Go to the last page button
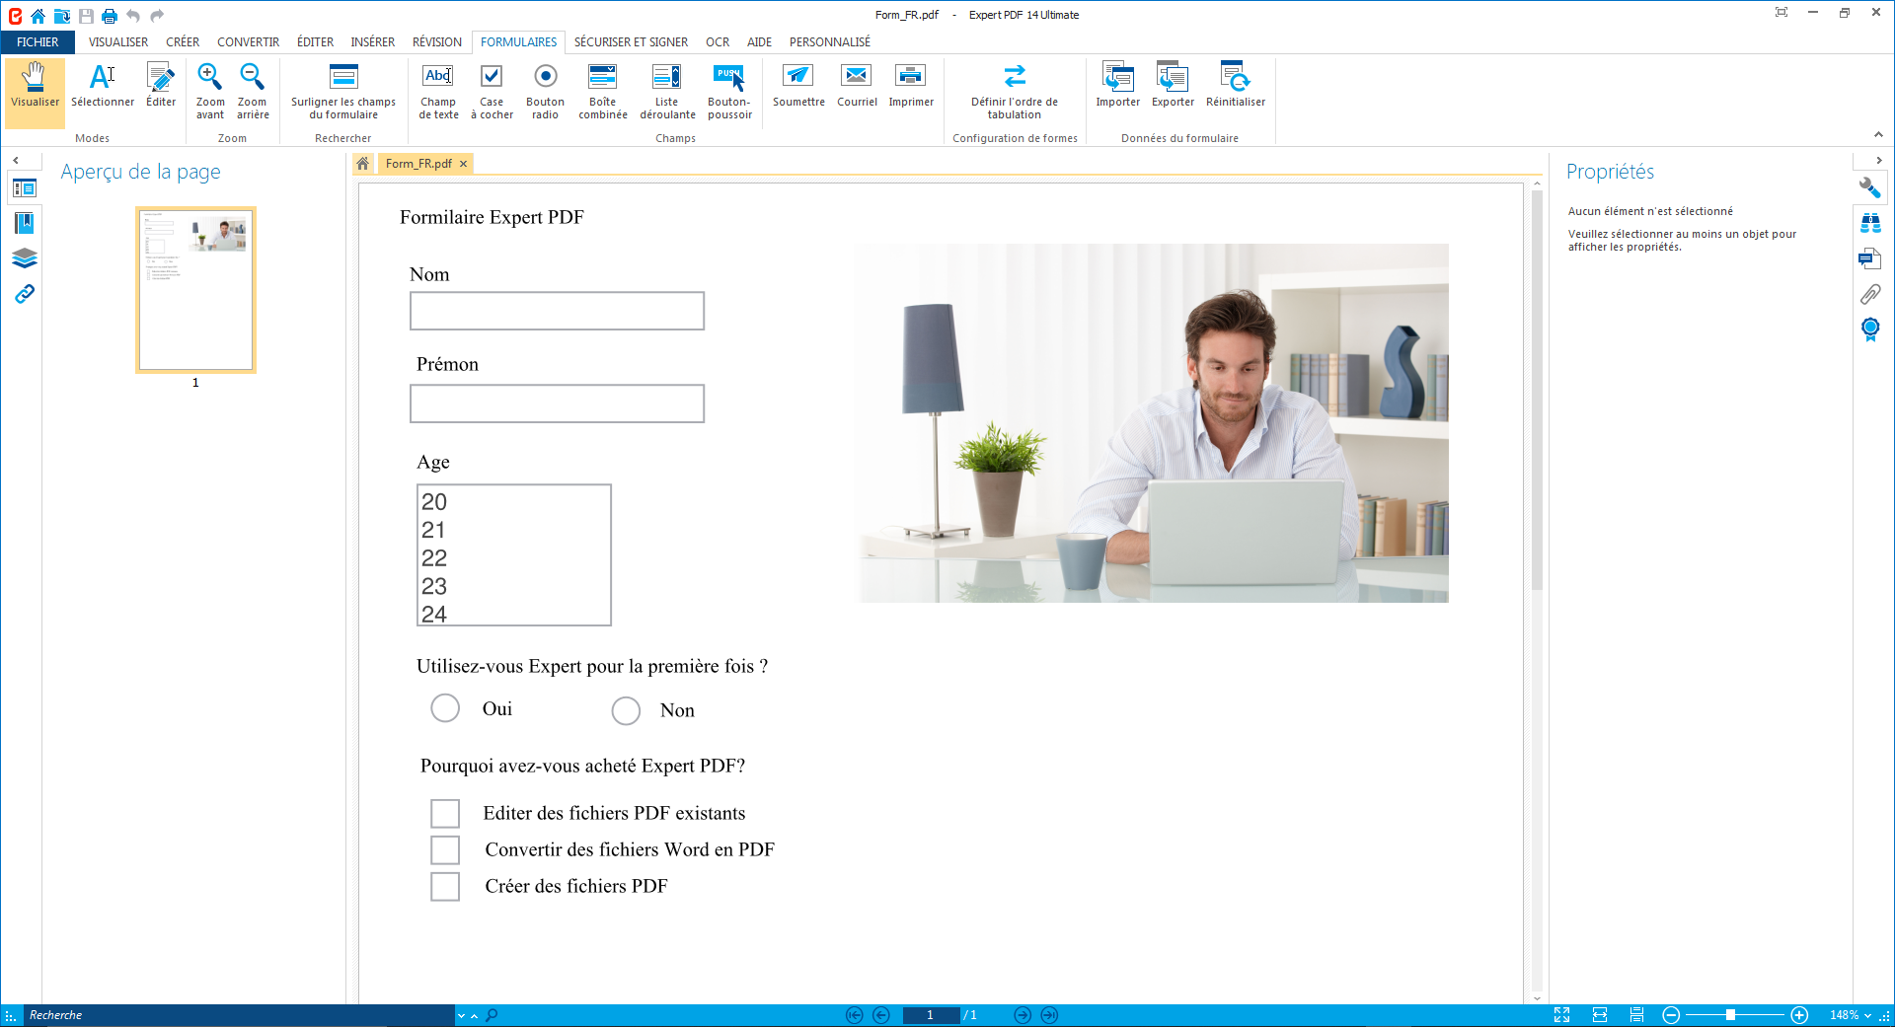1895x1027 pixels. tap(1049, 1015)
